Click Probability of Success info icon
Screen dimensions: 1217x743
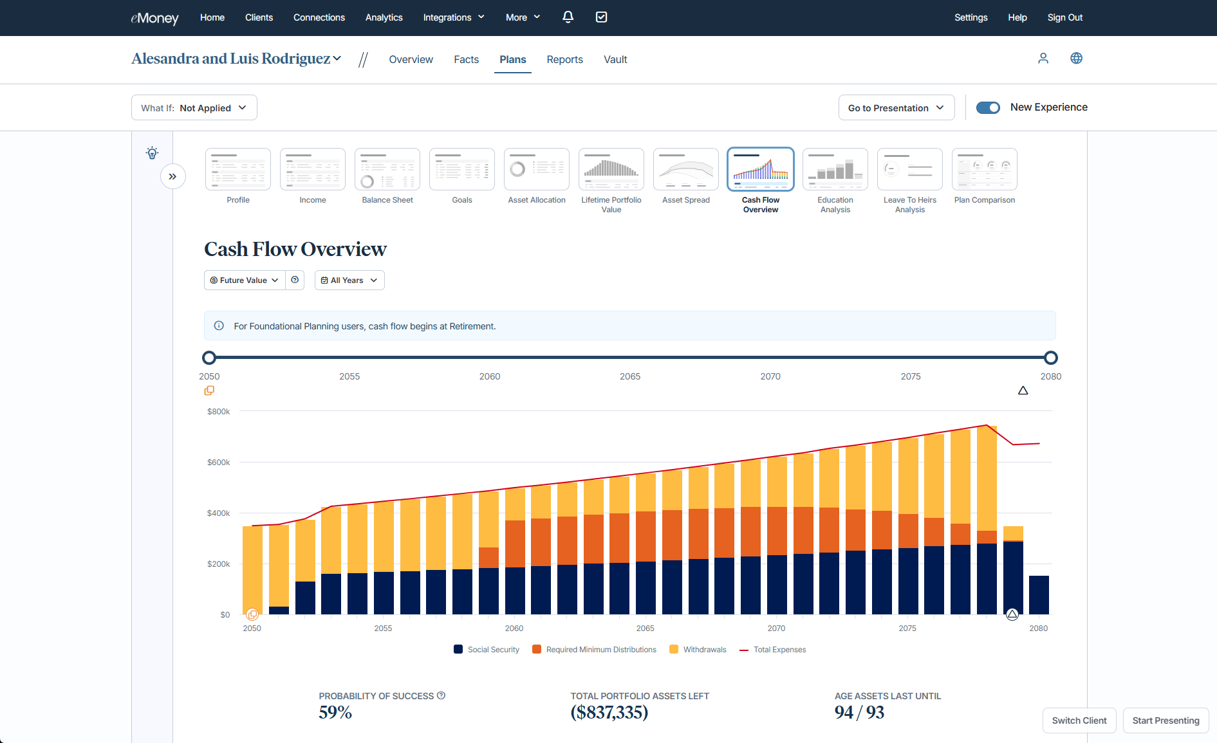tap(441, 695)
